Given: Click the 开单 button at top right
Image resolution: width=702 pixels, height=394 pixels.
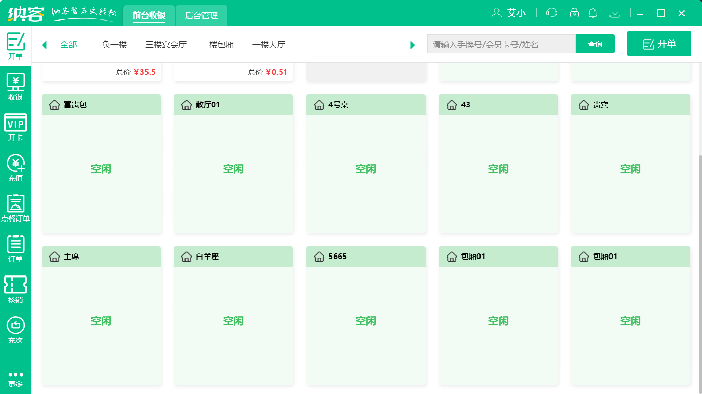Looking at the screenshot, I should pyautogui.click(x=659, y=44).
